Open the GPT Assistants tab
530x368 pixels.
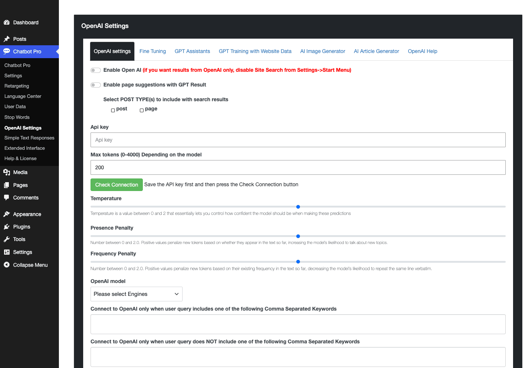click(x=192, y=51)
